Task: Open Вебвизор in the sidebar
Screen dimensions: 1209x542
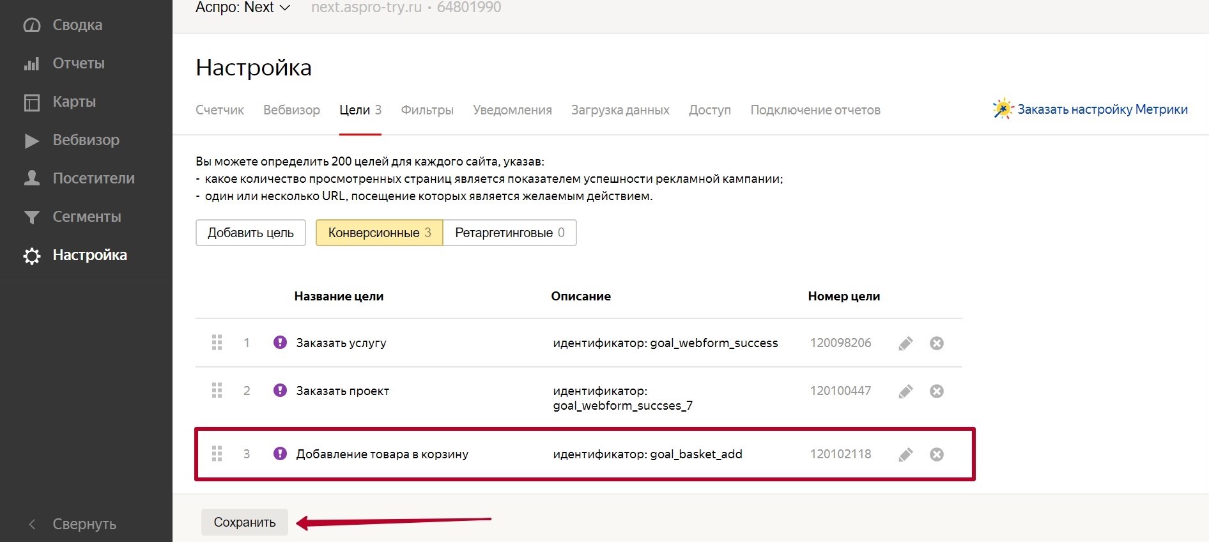Action: coord(86,140)
